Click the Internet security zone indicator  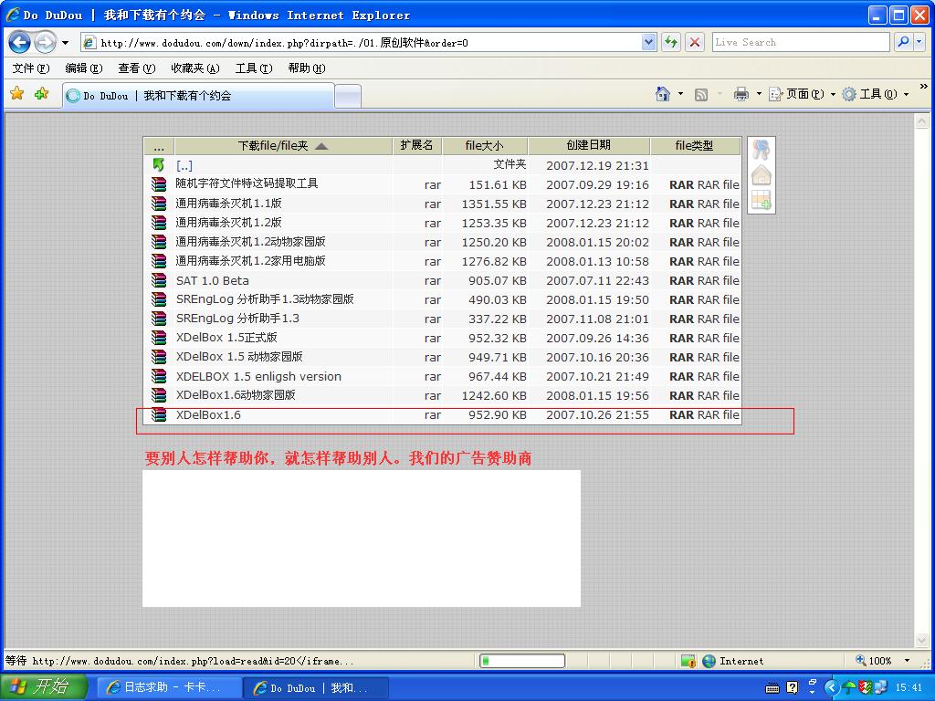733,661
